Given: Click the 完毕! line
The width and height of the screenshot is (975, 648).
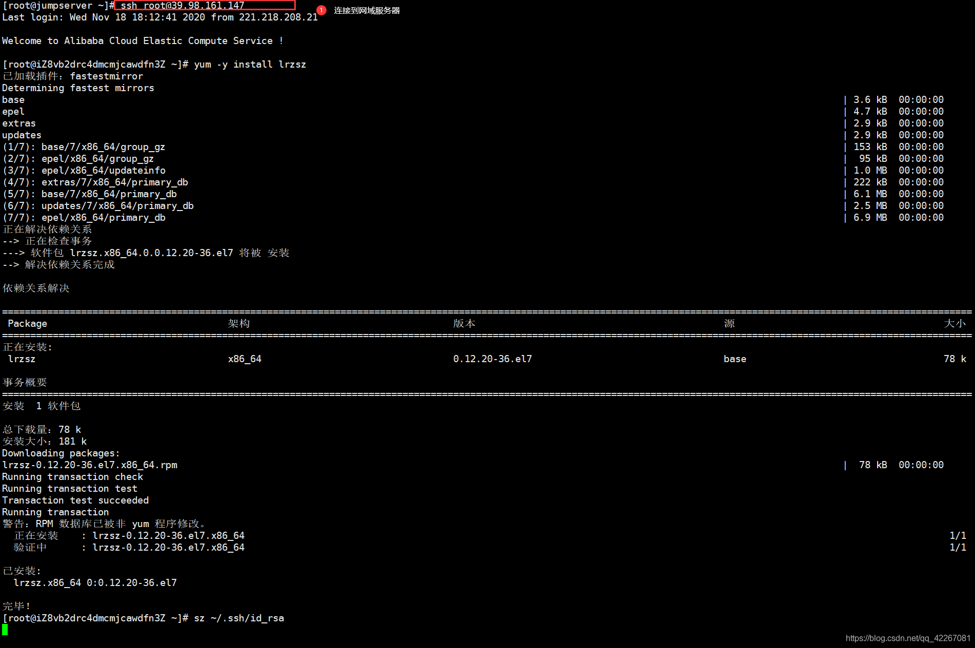Looking at the screenshot, I should tap(16, 606).
